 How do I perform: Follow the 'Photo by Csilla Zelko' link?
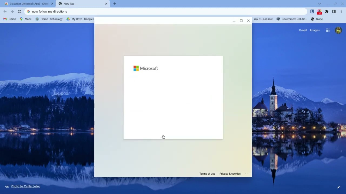point(25,186)
